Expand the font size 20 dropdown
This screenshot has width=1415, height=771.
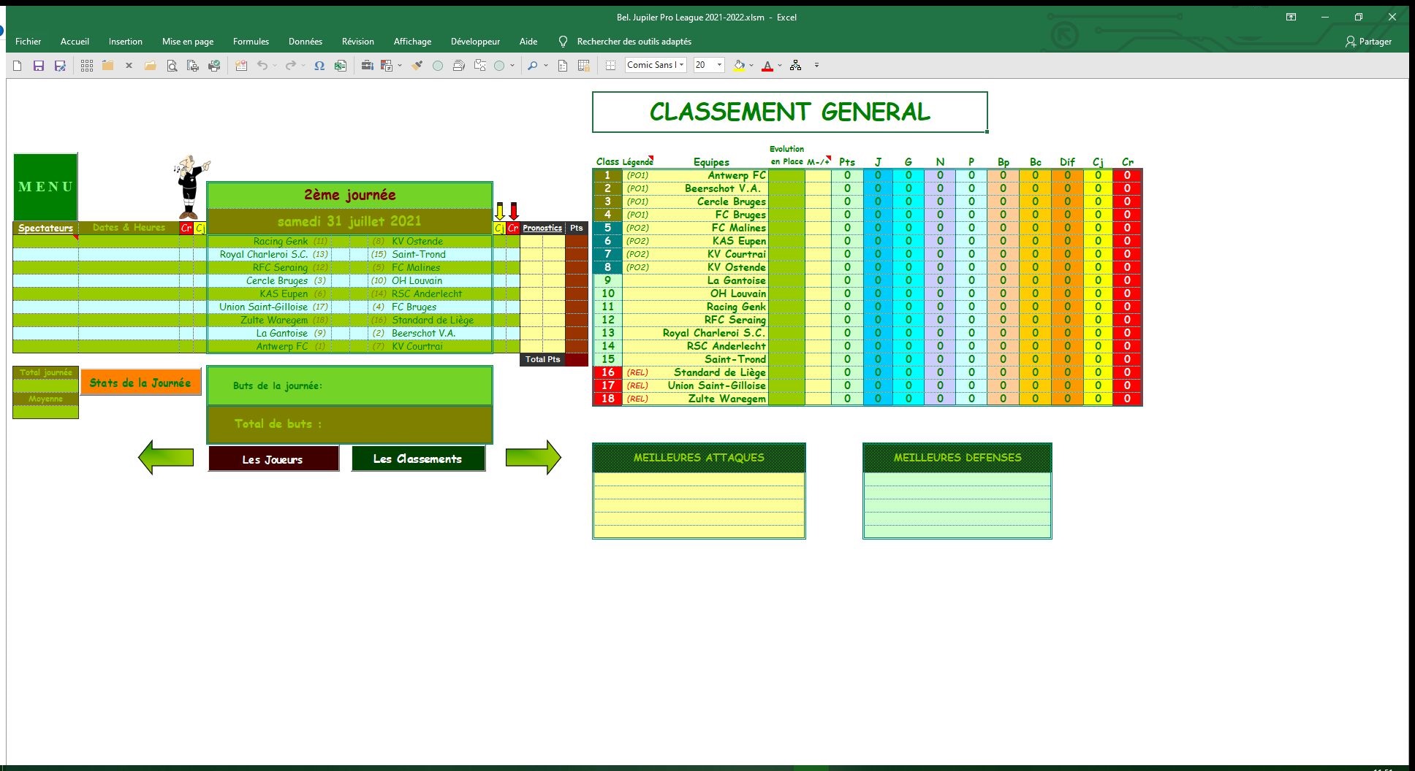[719, 65]
